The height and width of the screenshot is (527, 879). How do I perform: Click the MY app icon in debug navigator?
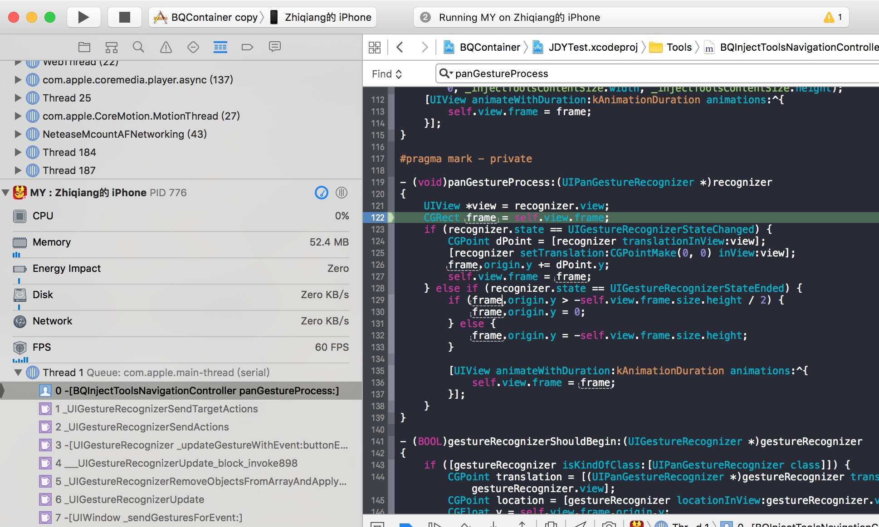tap(20, 193)
